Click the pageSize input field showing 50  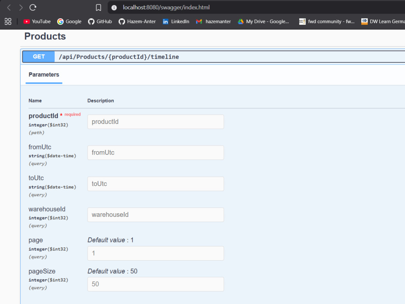click(x=156, y=285)
